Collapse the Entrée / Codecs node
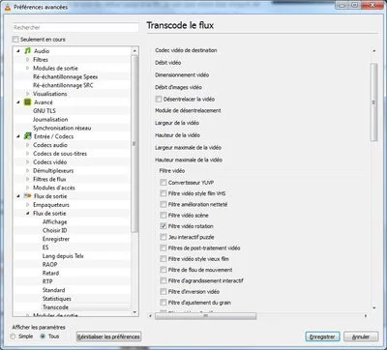 pyautogui.click(x=18, y=136)
